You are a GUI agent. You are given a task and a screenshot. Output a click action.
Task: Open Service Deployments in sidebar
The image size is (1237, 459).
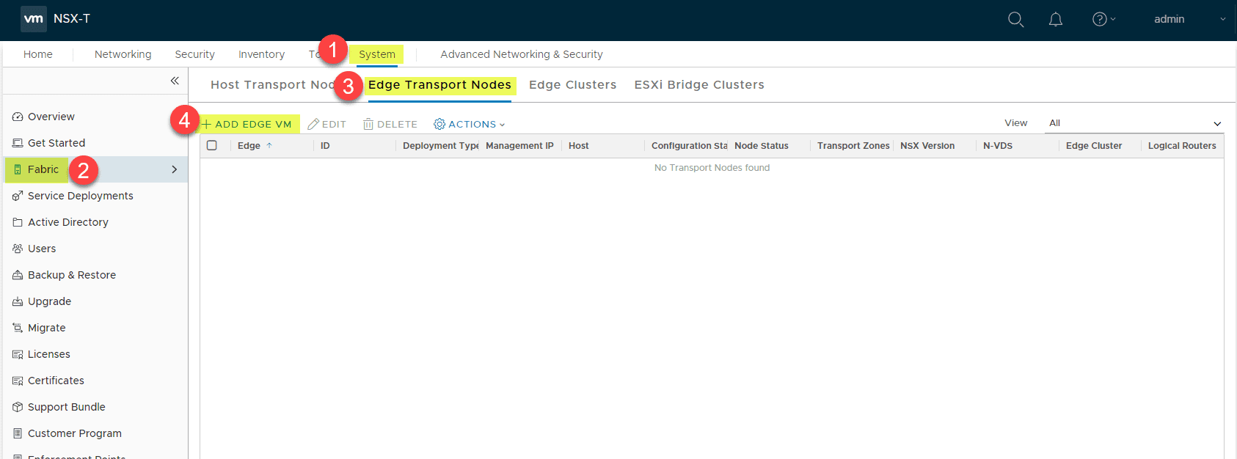click(x=81, y=196)
